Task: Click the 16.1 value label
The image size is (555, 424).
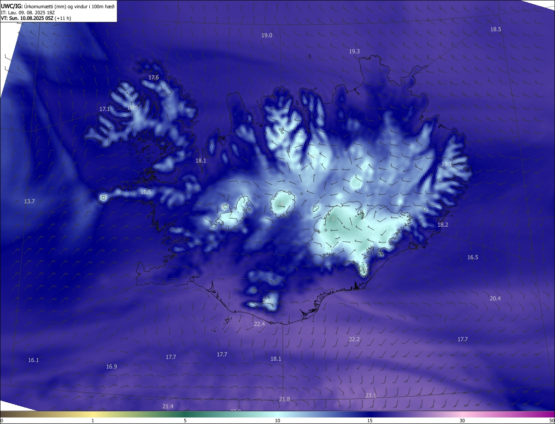Action: pyautogui.click(x=33, y=360)
